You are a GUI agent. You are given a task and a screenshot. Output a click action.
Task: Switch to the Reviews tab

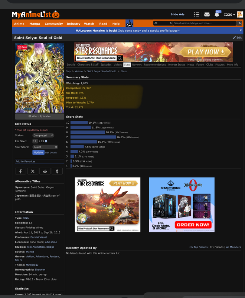(x=137, y=64)
